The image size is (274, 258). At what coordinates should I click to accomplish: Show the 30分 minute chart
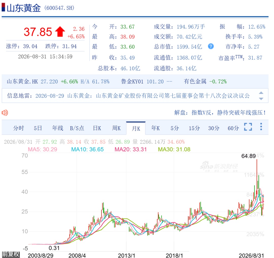coord(214,128)
